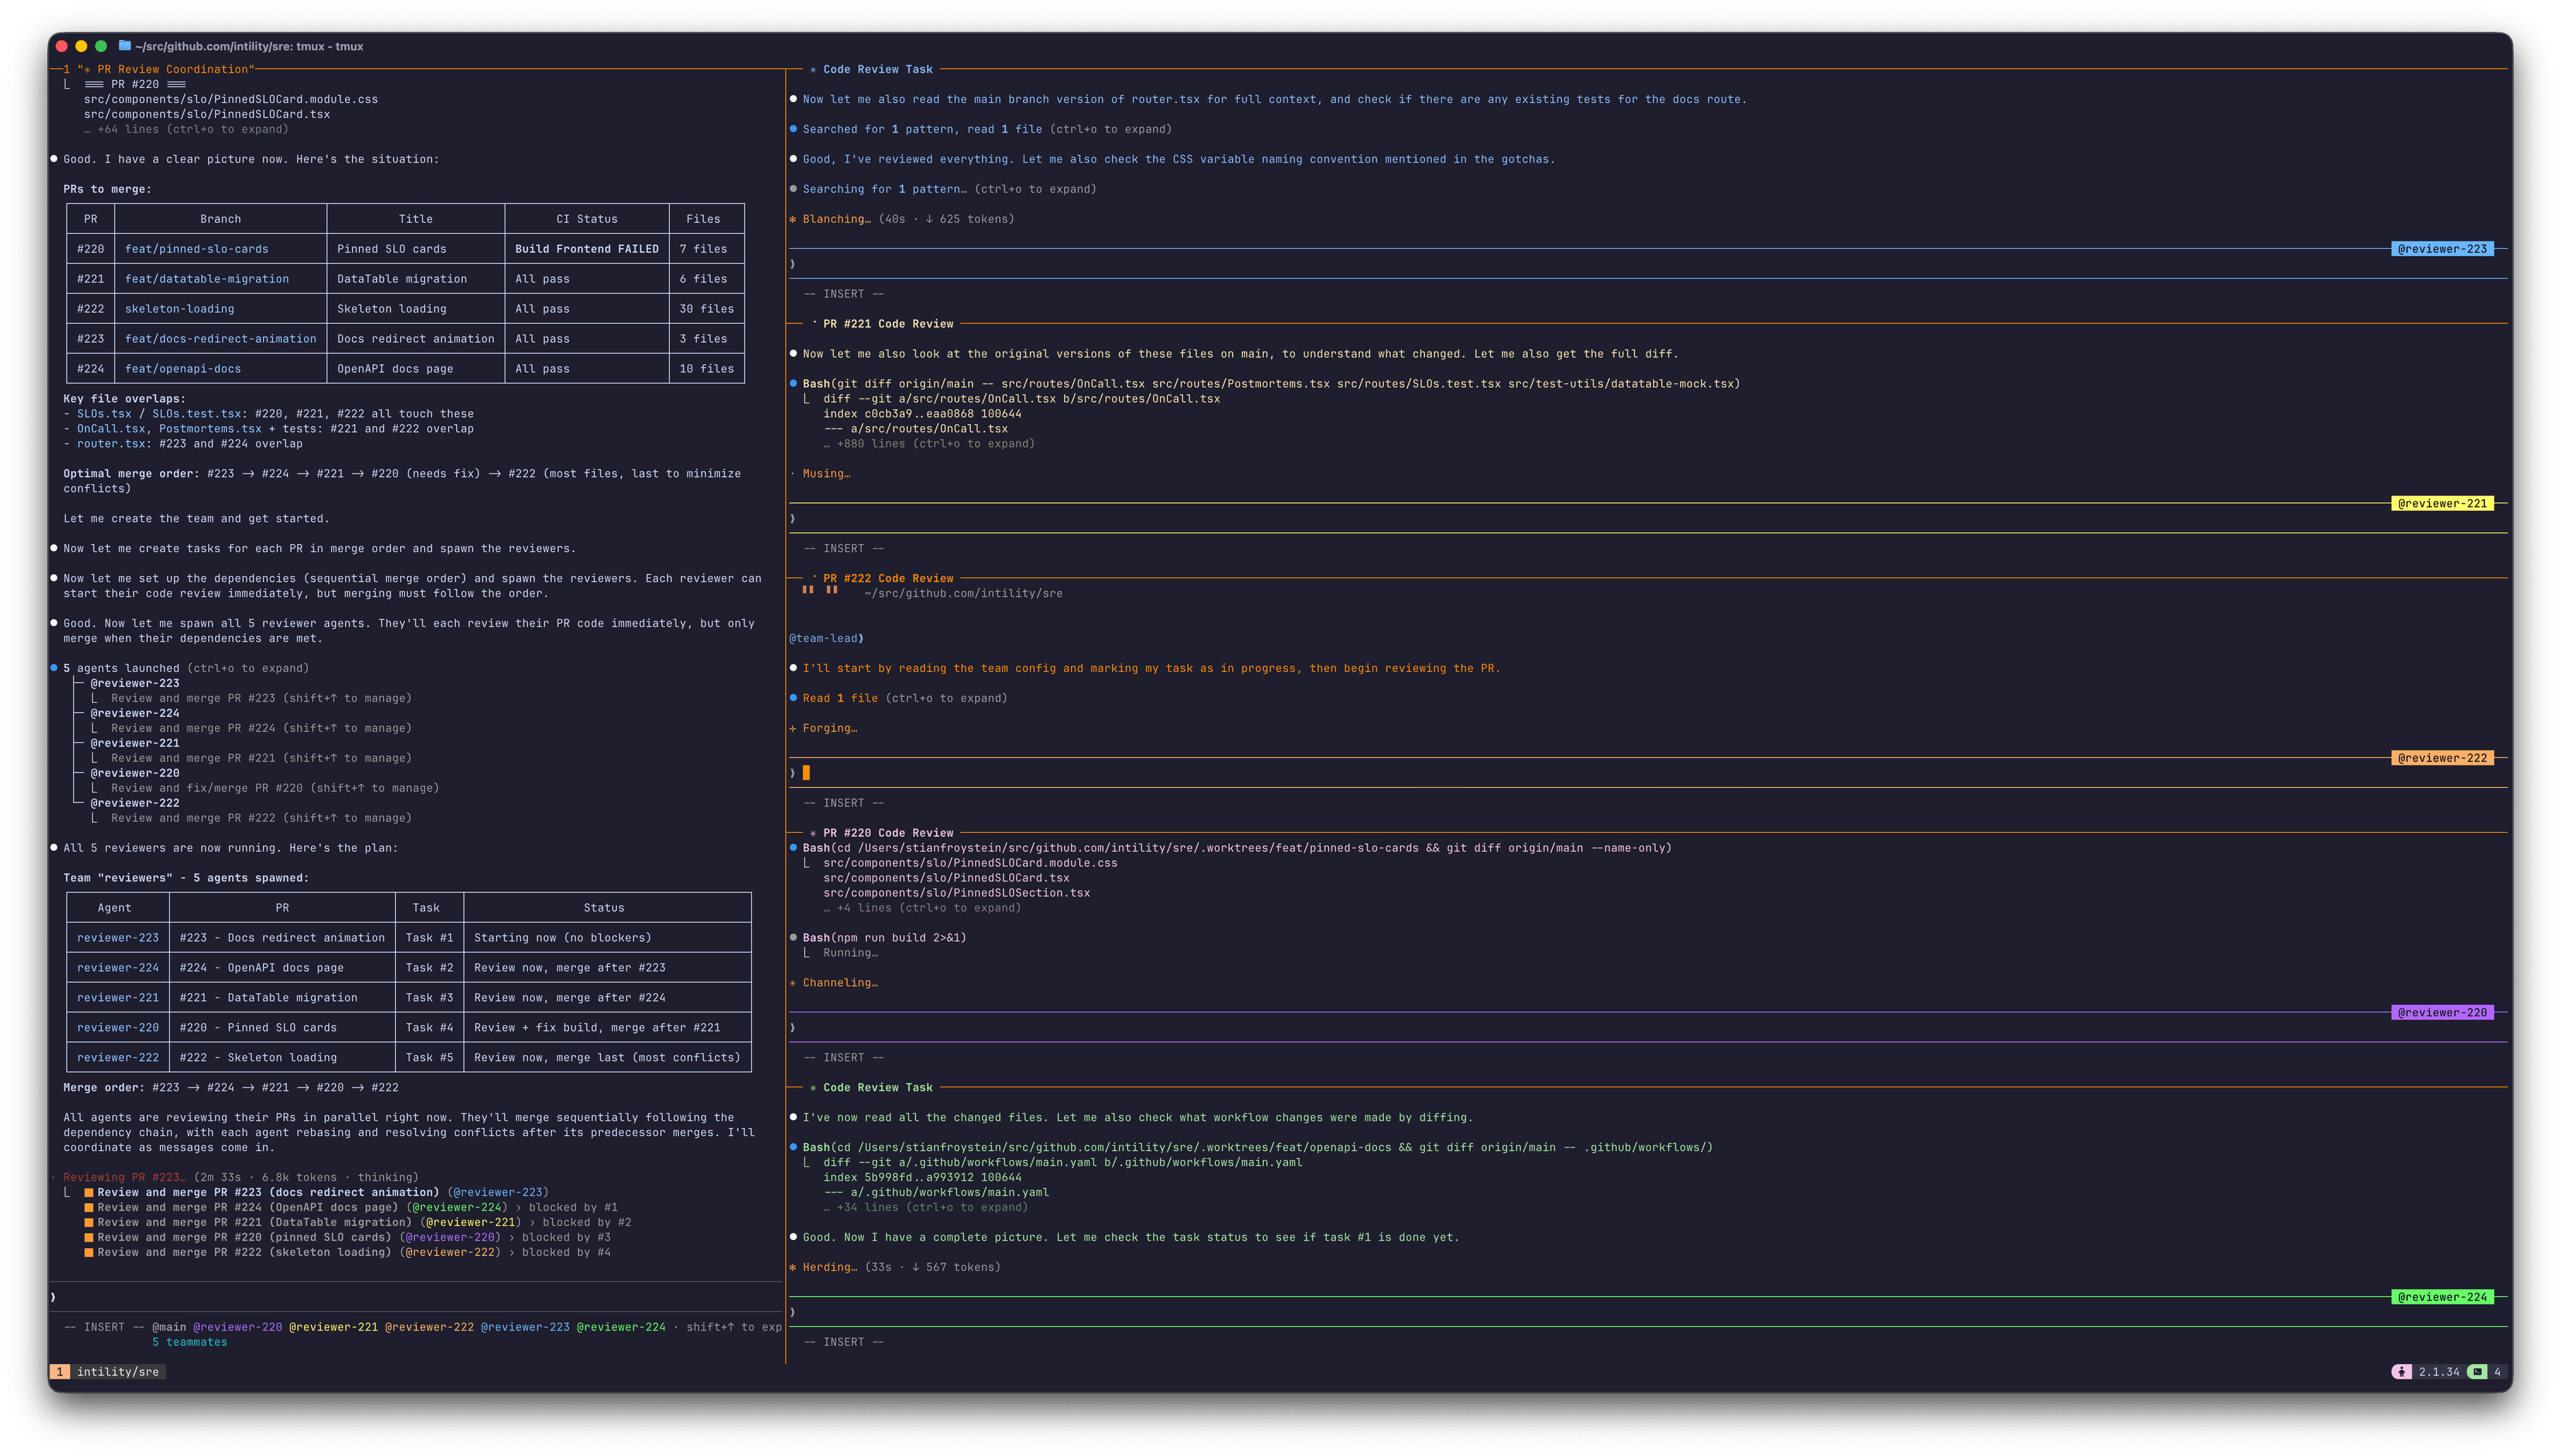The width and height of the screenshot is (2561, 1456).
Task: Expand the '+880 lines' diff output
Action: coord(934,444)
